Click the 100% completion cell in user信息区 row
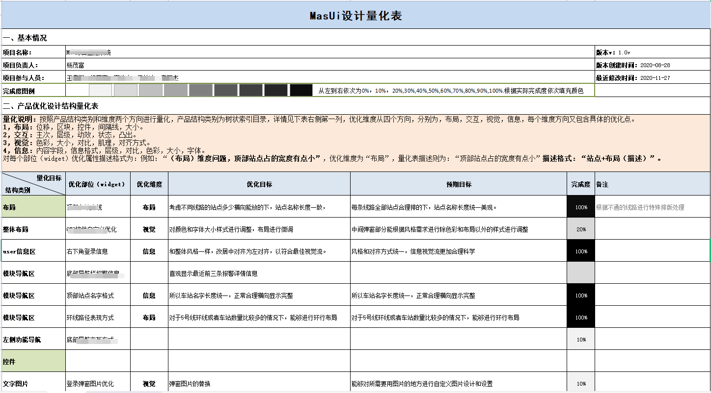Image resolution: width=711 pixels, height=393 pixels. coord(581,251)
